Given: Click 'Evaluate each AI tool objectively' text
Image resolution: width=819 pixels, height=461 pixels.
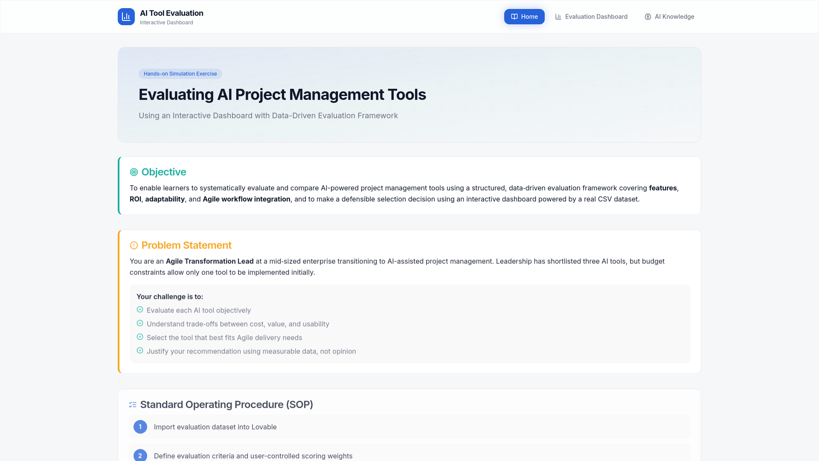Looking at the screenshot, I should 199,310.
